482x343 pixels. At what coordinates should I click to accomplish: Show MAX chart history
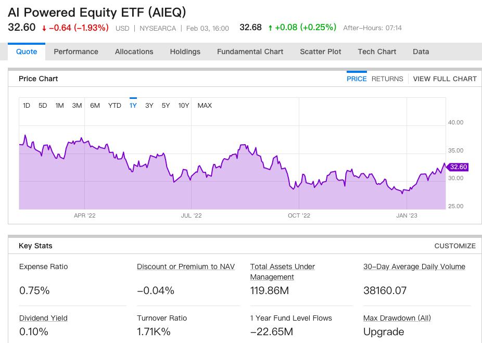click(205, 106)
